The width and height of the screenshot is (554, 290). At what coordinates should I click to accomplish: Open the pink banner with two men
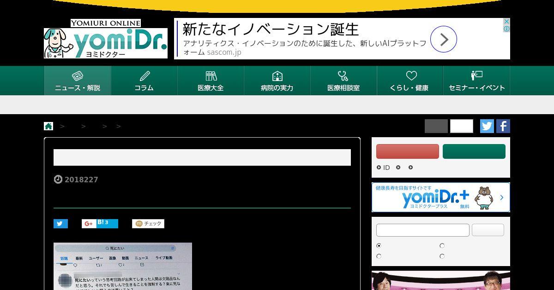tap(441, 280)
